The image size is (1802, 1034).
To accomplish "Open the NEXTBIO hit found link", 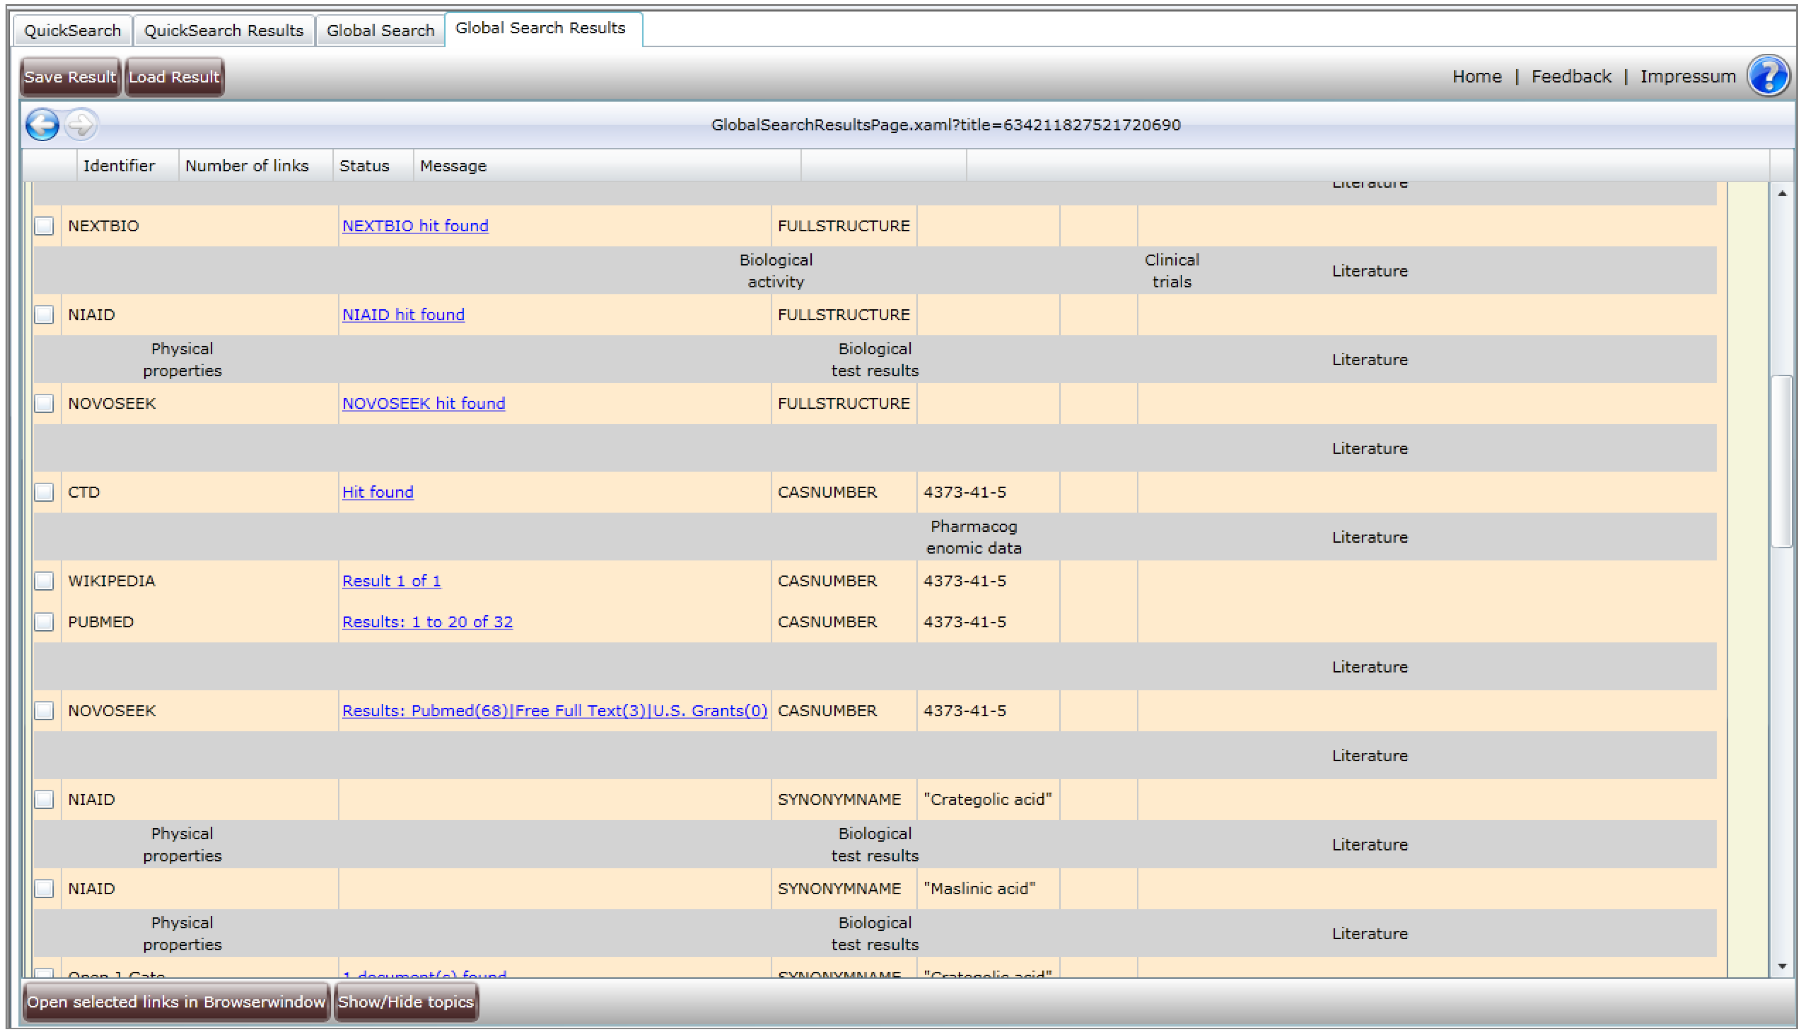I will (415, 226).
